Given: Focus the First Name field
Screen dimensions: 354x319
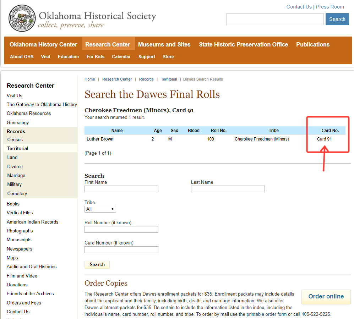Looking at the screenshot, I should tap(121, 189).
